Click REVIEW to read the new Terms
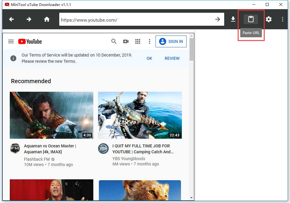Image resolution: width=290 pixels, height=203 pixels. coord(172,58)
